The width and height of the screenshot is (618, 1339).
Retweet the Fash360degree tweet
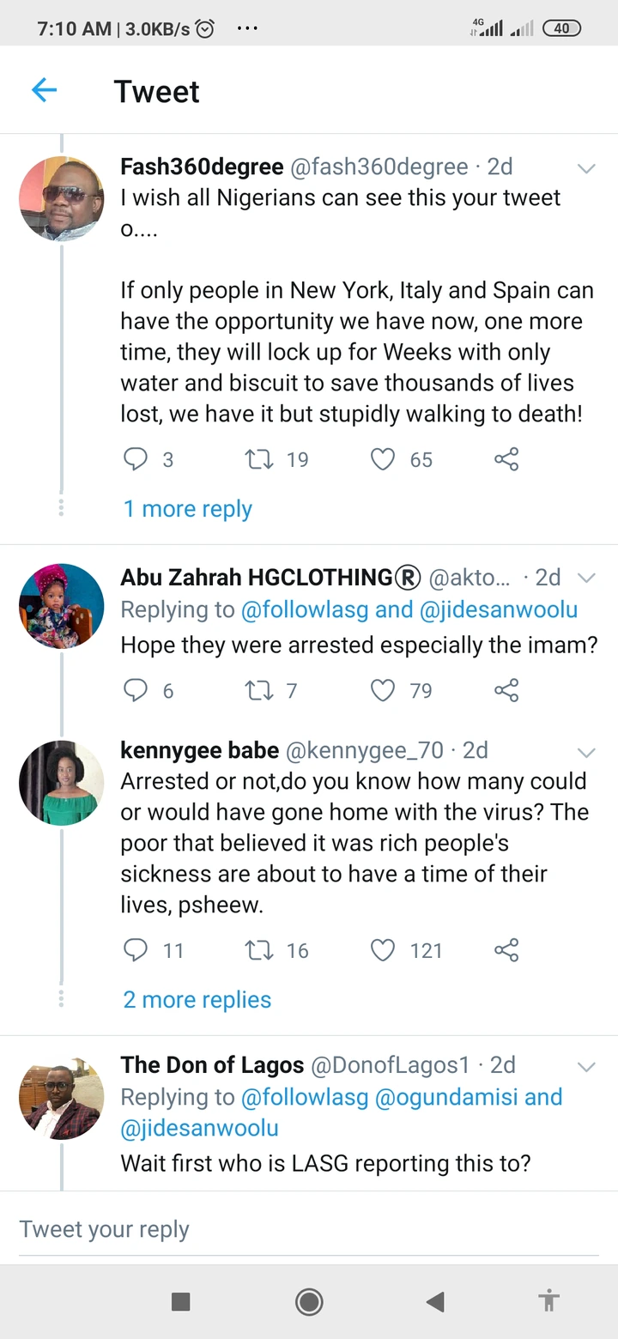pyautogui.click(x=257, y=459)
